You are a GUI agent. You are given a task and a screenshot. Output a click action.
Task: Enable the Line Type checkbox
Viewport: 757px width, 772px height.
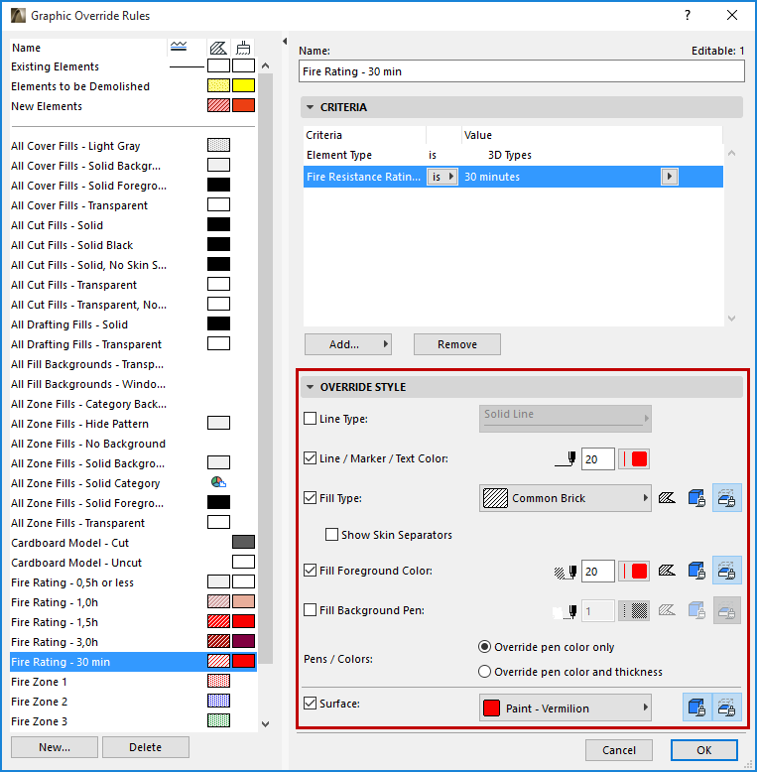(311, 419)
